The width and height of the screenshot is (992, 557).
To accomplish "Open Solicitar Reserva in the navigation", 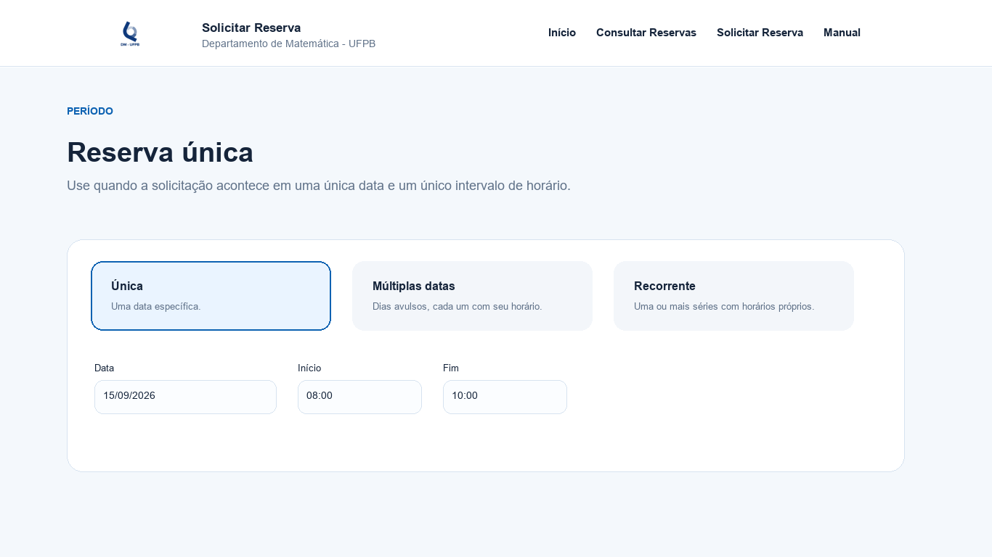I will (x=760, y=33).
